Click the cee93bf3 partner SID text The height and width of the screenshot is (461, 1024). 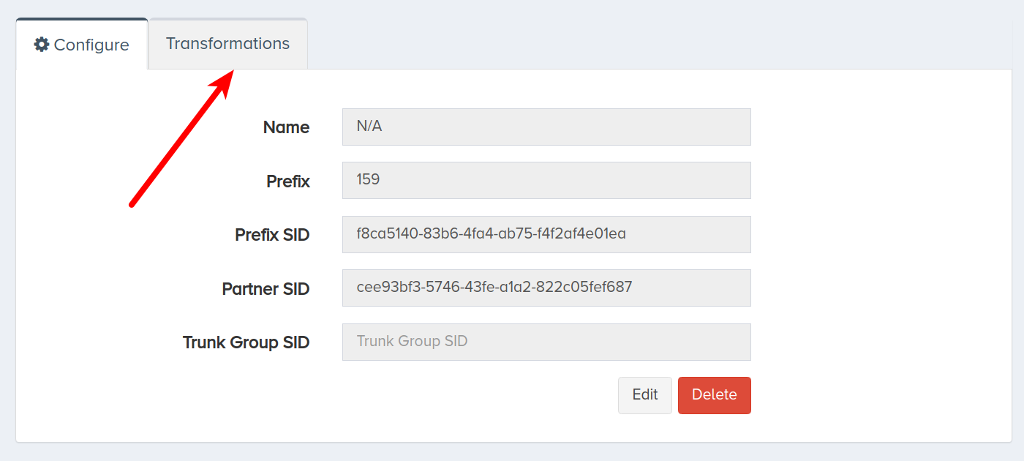[x=494, y=288]
